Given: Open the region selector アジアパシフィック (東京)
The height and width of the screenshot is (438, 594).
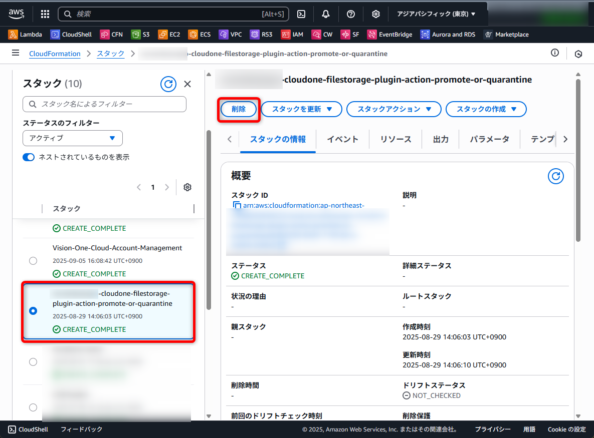Looking at the screenshot, I should (436, 14).
